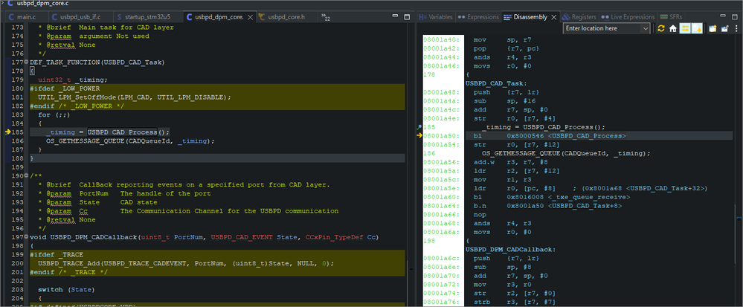The width and height of the screenshot is (743, 307).
Task: Collapse the comment block at line 190
Action: coord(28,174)
